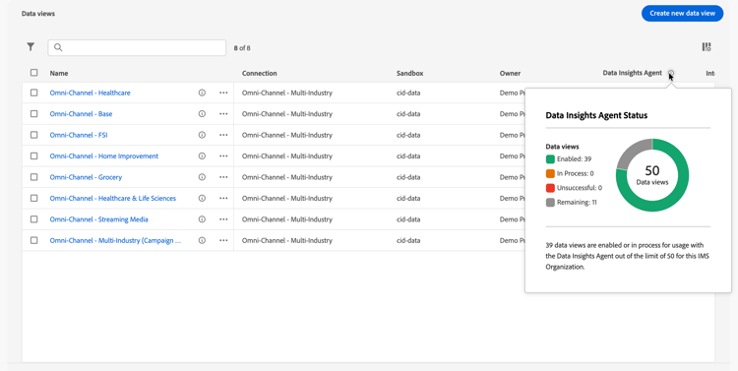Open the Omni-Channel - Base data view
Screen dimensions: 738x371
pyautogui.click(x=81, y=113)
